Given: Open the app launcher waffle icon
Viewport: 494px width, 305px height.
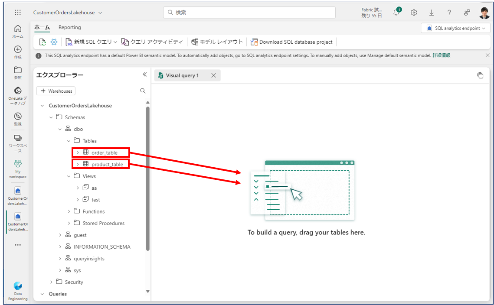Looking at the screenshot, I should coord(18,13).
